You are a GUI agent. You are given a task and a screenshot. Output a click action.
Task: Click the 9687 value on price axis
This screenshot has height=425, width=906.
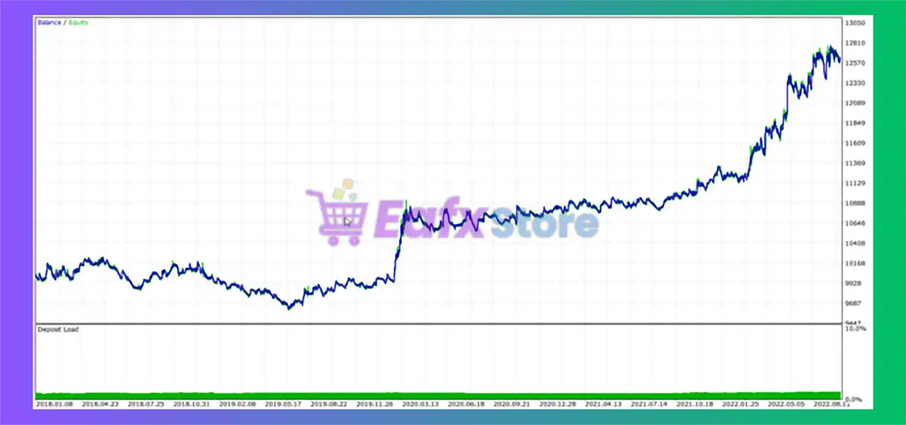(853, 303)
